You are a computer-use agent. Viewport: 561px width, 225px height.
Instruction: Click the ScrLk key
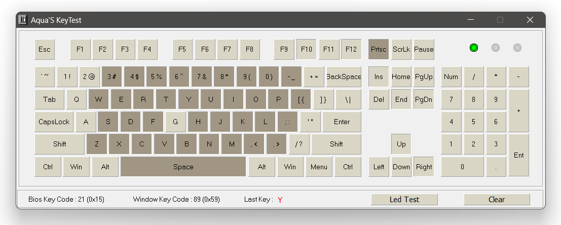click(401, 49)
